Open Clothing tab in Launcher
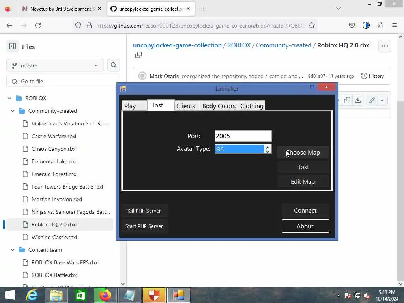The height and width of the screenshot is (303, 404). (252, 106)
